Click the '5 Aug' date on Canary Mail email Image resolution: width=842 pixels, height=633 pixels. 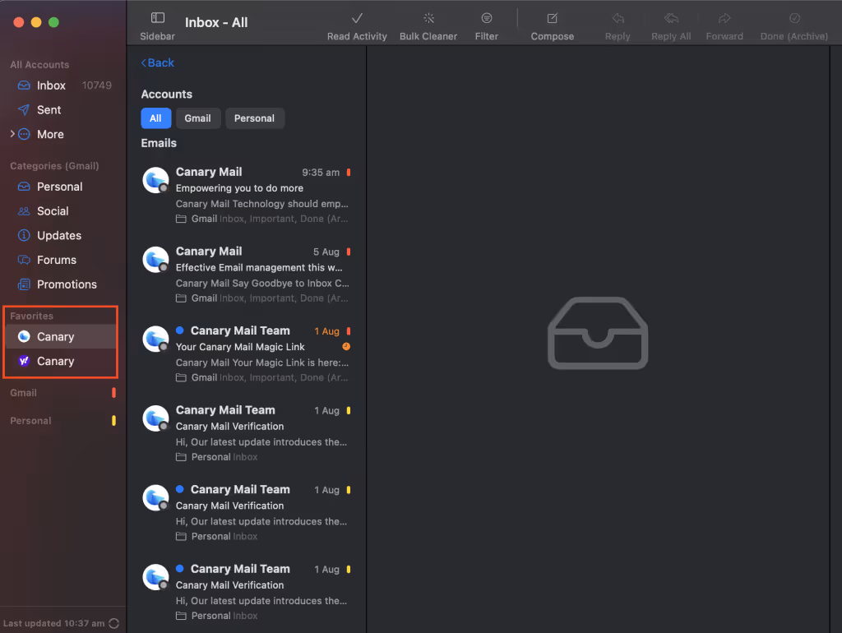pyautogui.click(x=326, y=252)
